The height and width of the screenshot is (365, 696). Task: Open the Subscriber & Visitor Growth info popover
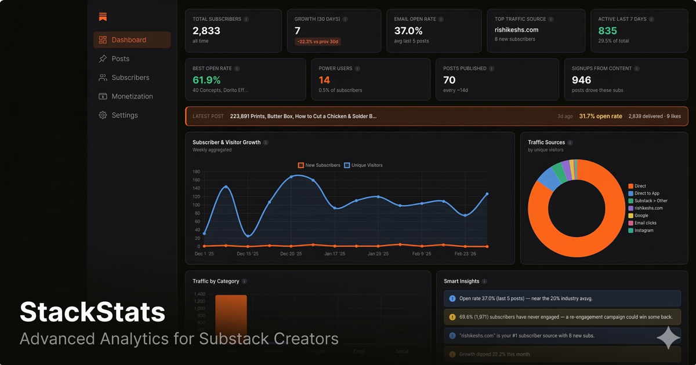pyautogui.click(x=266, y=142)
